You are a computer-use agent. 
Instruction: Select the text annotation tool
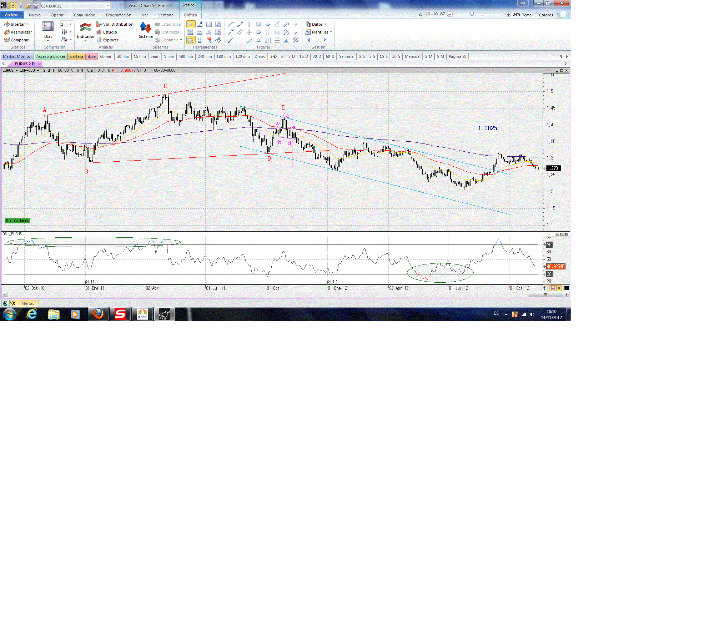tap(209, 32)
